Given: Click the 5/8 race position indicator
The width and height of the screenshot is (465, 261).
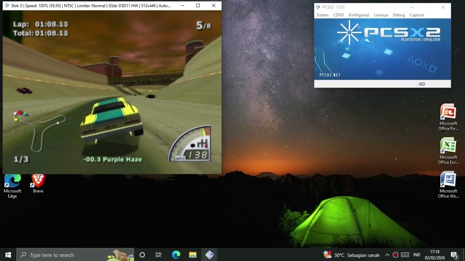Looking at the screenshot, I should [x=203, y=25].
